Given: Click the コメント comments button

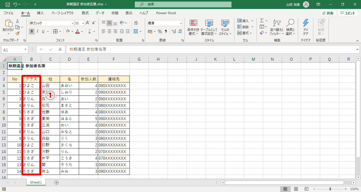Looking at the screenshot, I should (348, 13).
